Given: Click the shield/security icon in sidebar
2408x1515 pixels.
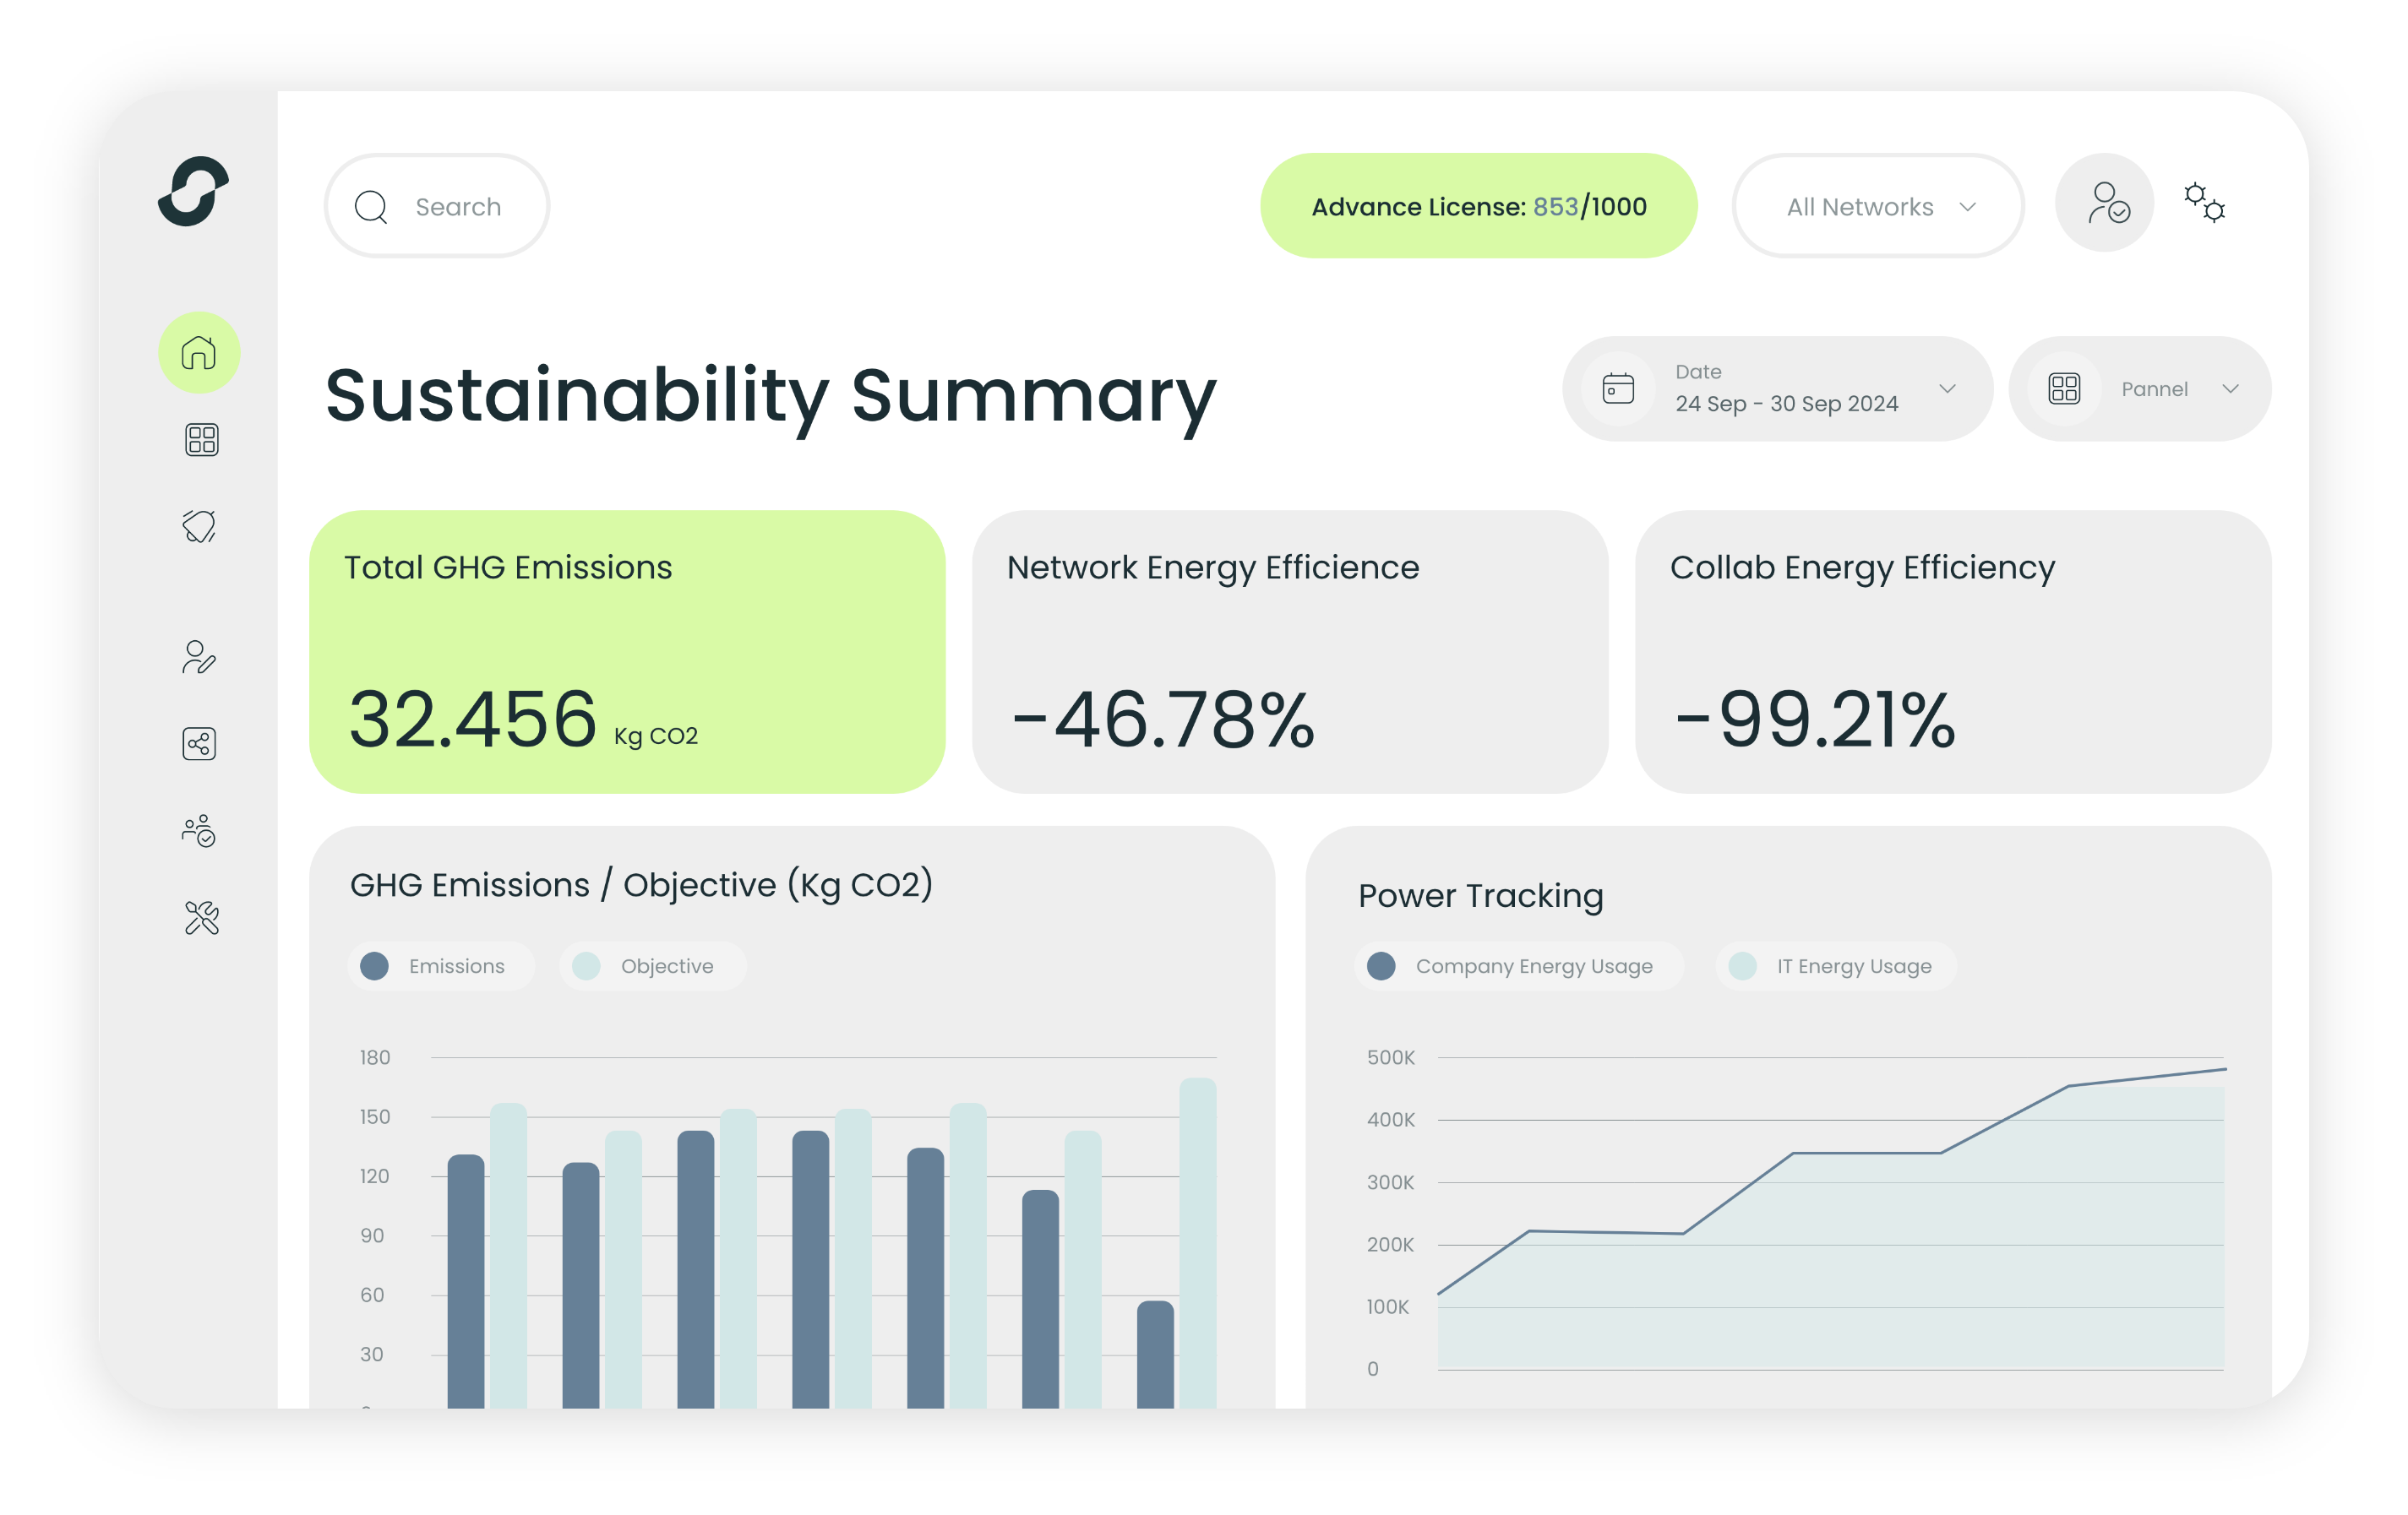Looking at the screenshot, I should tap(198, 525).
